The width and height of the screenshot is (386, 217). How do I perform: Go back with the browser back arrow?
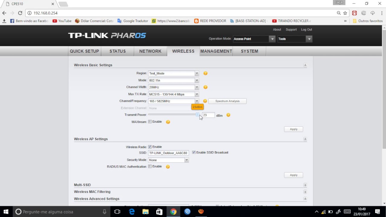4,13
